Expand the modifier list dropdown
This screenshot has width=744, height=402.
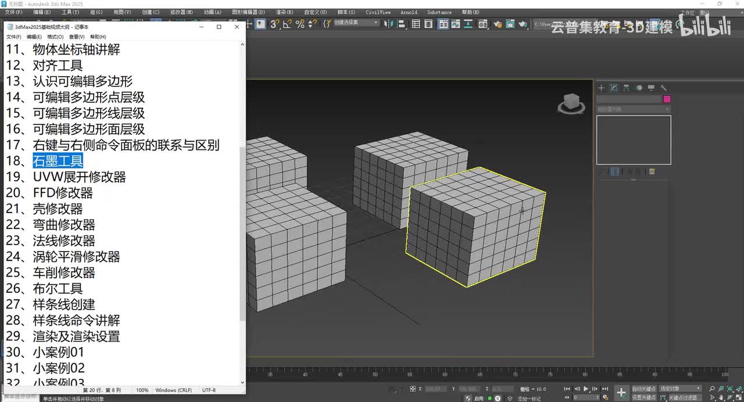pyautogui.click(x=633, y=109)
